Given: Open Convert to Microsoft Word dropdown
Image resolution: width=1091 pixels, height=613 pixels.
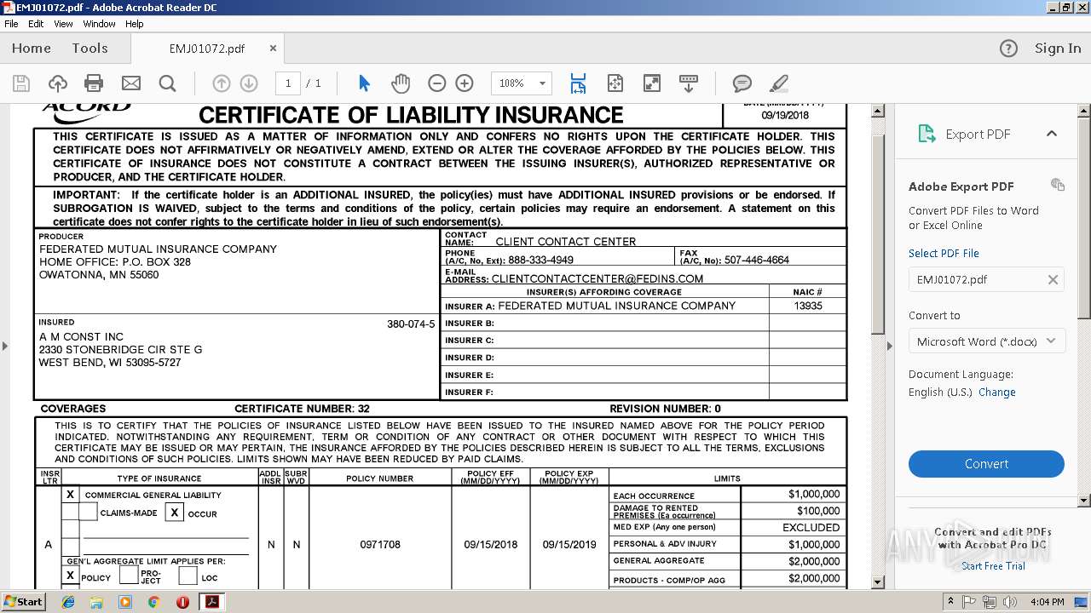Looking at the screenshot, I should (986, 341).
